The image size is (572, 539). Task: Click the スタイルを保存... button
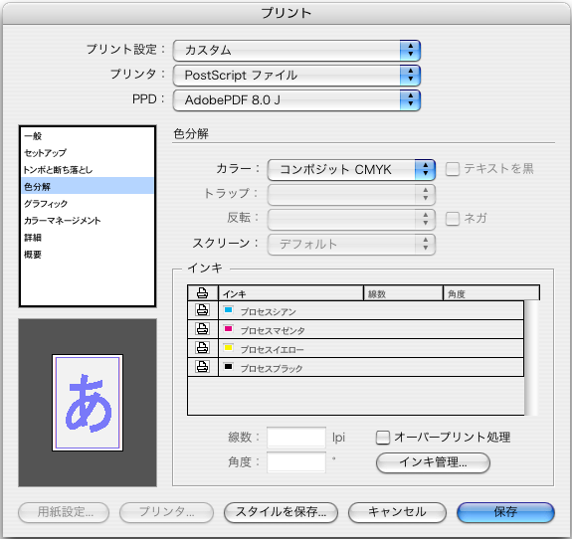[281, 512]
